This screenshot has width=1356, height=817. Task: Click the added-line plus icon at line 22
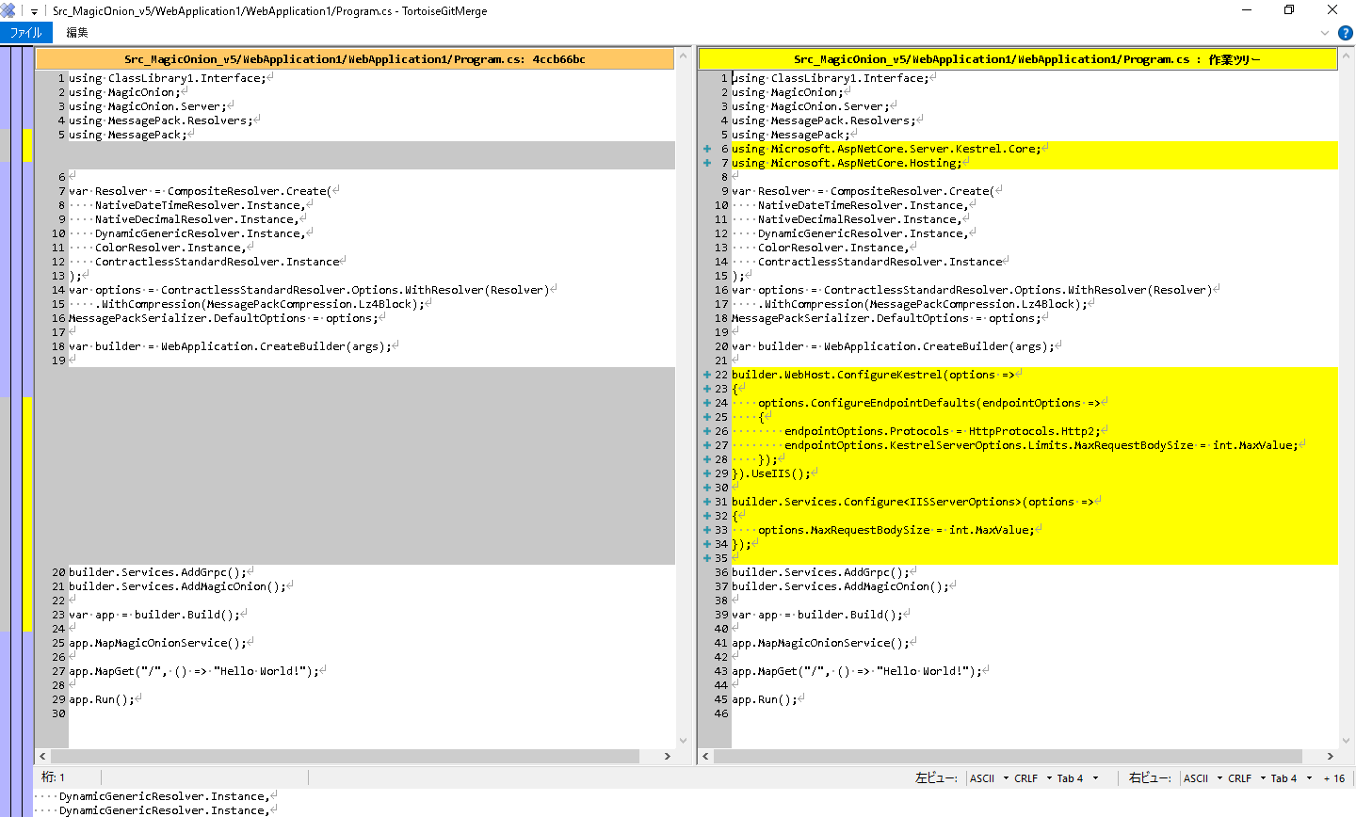pos(706,375)
